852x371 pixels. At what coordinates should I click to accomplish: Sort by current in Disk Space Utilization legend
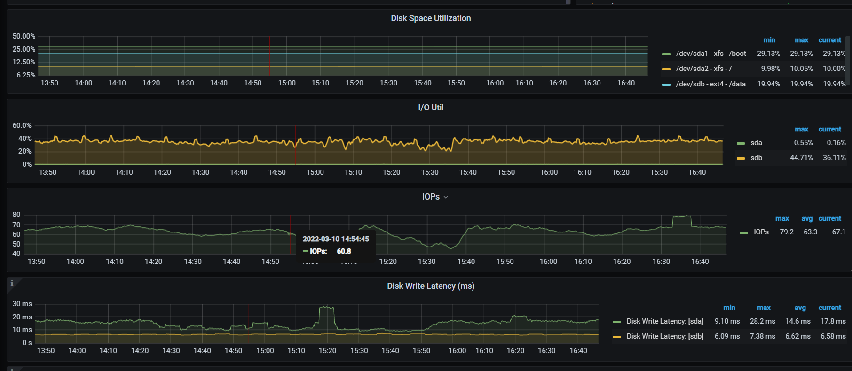(x=829, y=40)
